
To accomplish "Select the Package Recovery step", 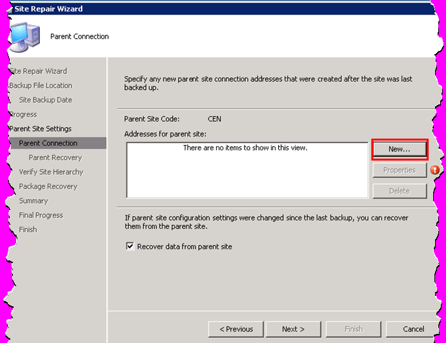I will (x=48, y=186).
